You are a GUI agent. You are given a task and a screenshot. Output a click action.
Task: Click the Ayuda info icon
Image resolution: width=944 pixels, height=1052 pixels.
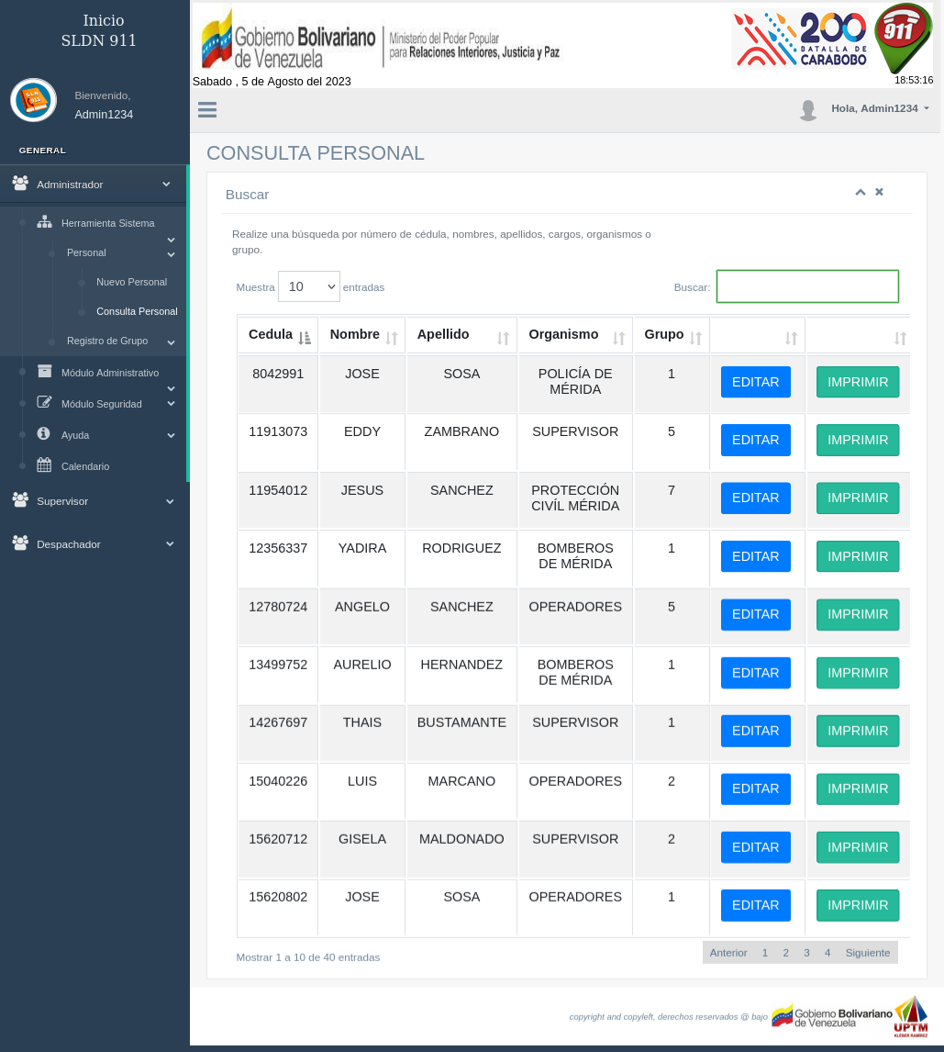[44, 434]
